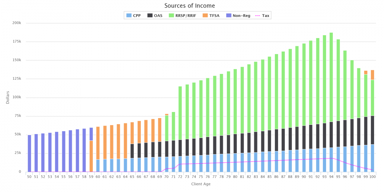Select purple Non-Reg segment at age 59
The height and width of the screenshot is (192, 384).
(91, 134)
